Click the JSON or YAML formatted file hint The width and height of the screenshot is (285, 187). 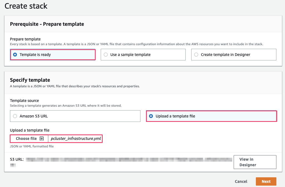(x=32, y=146)
